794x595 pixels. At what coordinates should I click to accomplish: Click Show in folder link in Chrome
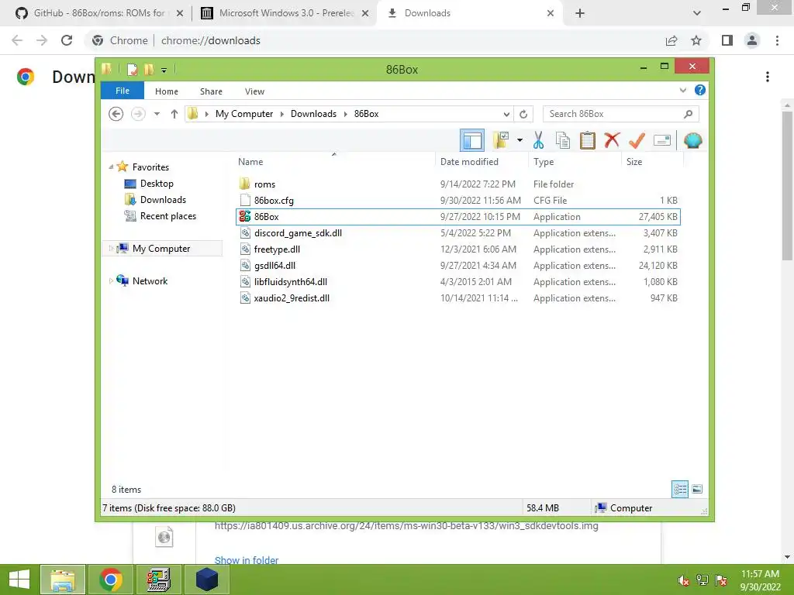point(247,559)
